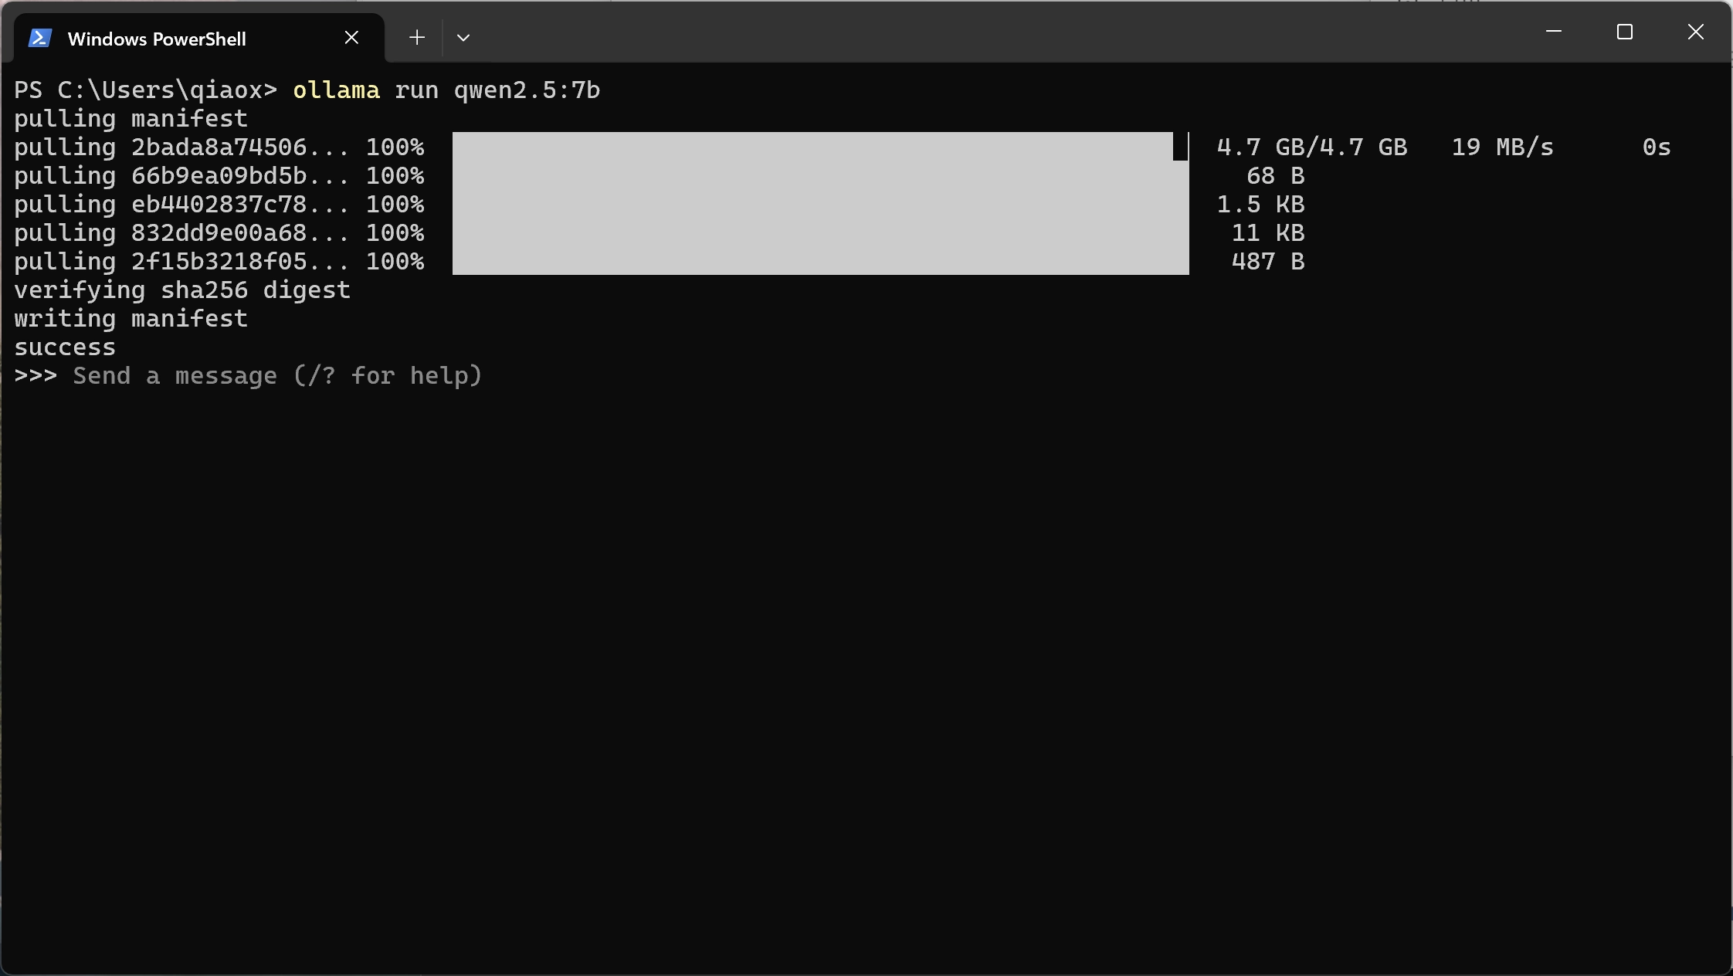
Task: Select the Windows PowerShell tab label
Action: point(157,39)
